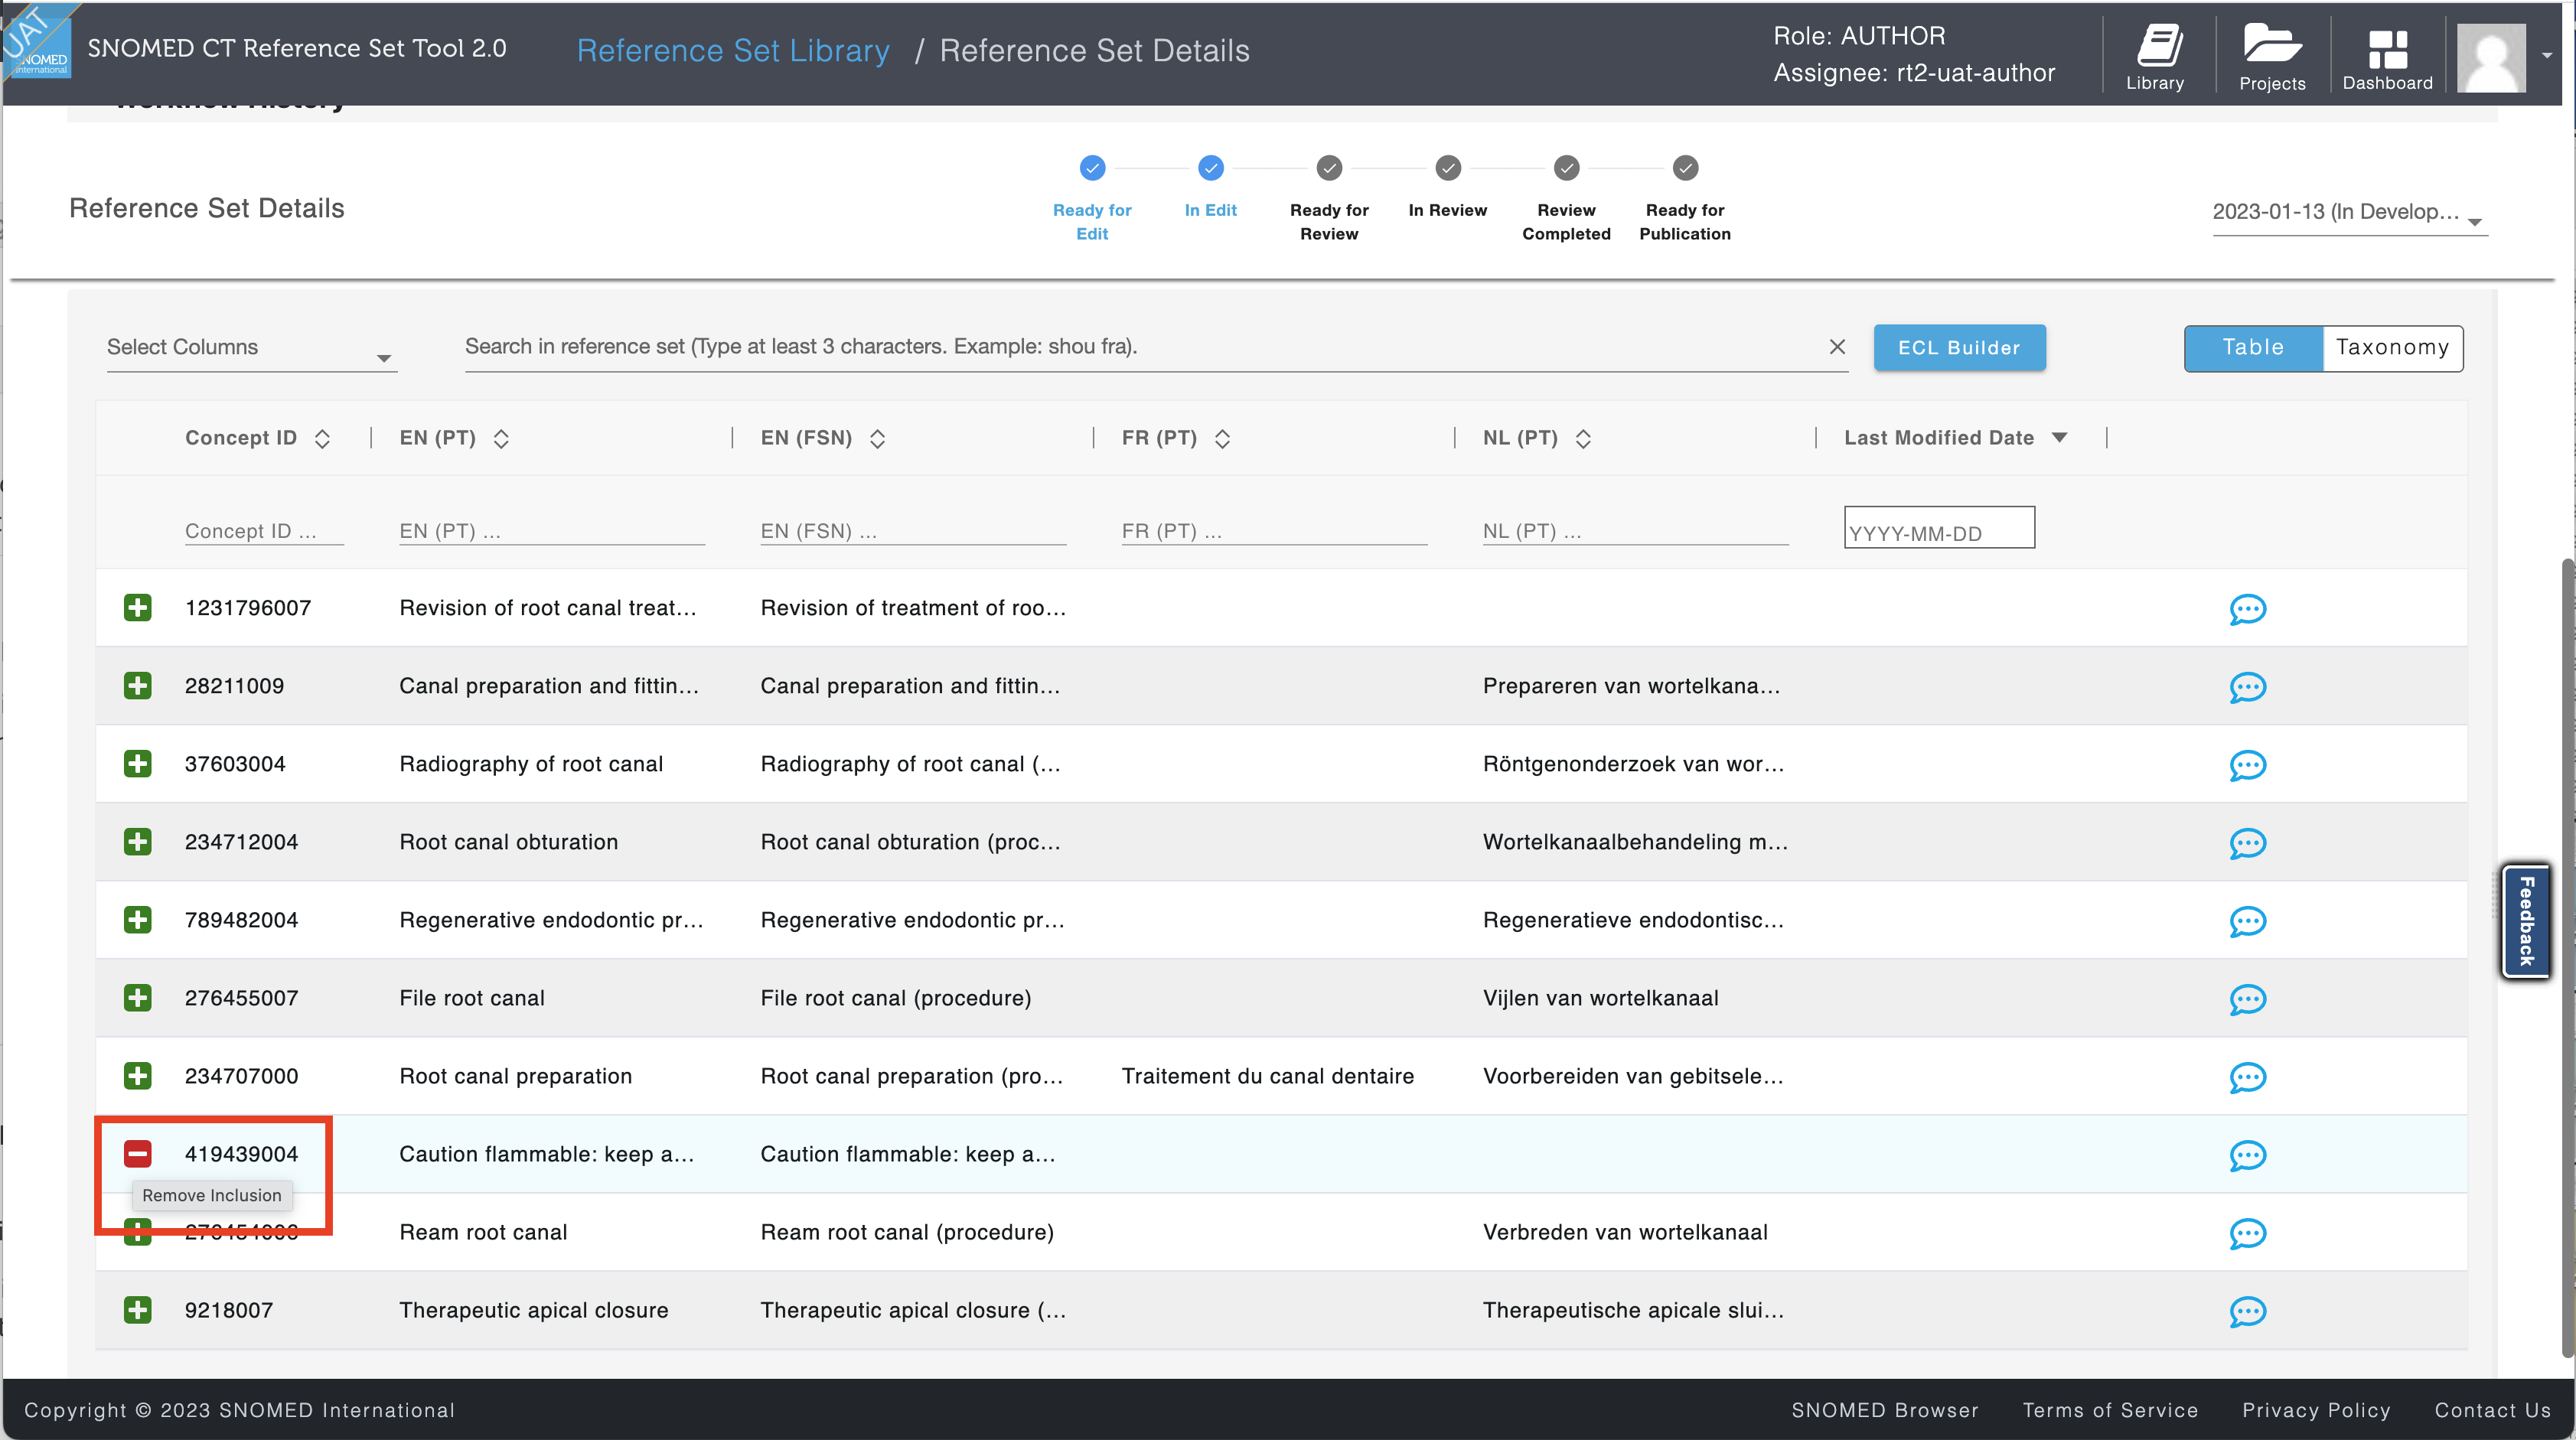Add inclusion for concept 789482004
The width and height of the screenshot is (2576, 1440).
tap(138, 920)
